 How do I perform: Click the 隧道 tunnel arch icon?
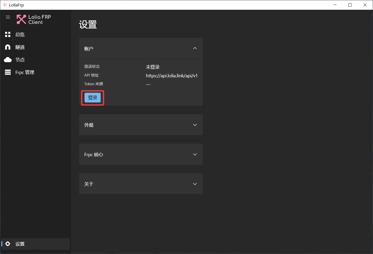click(x=8, y=47)
